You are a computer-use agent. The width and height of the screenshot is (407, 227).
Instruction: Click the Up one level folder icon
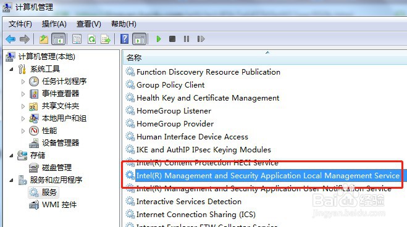(x=44, y=39)
